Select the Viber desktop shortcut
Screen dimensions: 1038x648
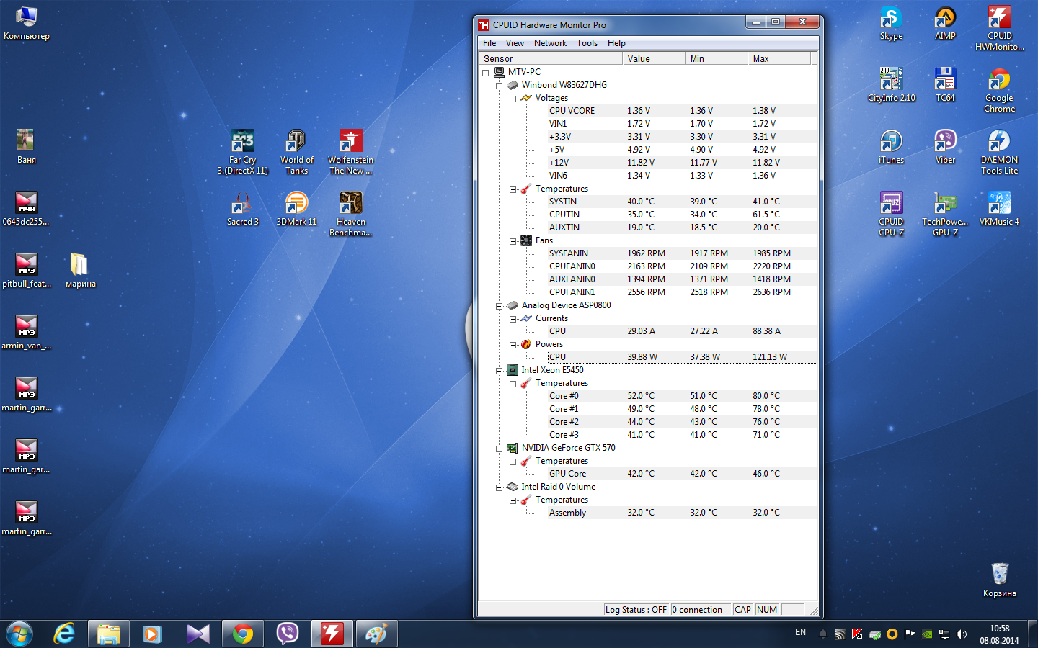pos(945,147)
